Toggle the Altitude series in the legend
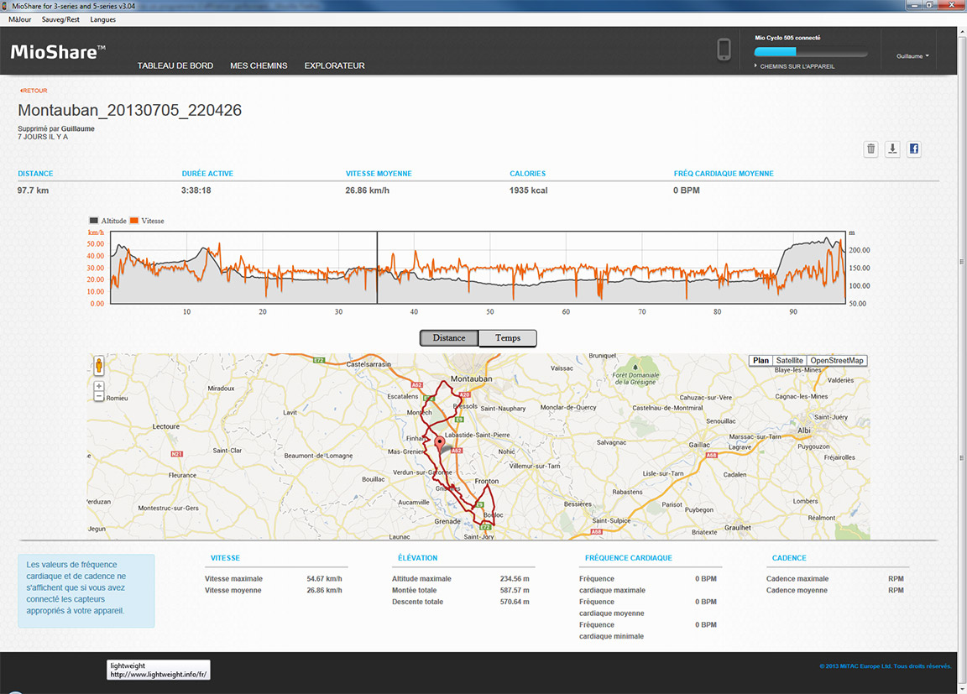The width and height of the screenshot is (967, 694). pos(108,221)
